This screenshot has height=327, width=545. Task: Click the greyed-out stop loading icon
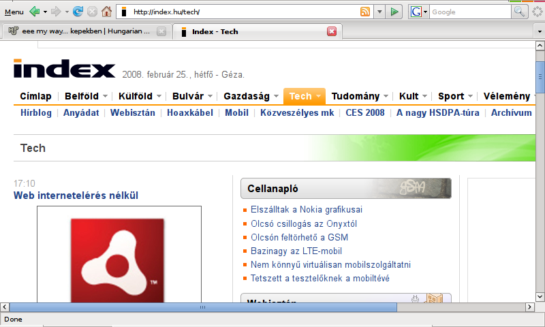click(x=92, y=12)
